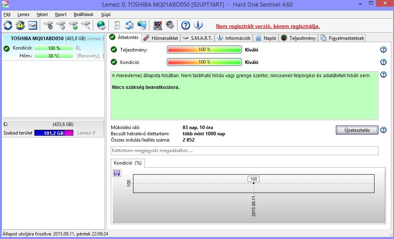Click the save floppy icon on chart
This screenshot has width=394, height=239.
click(117, 173)
